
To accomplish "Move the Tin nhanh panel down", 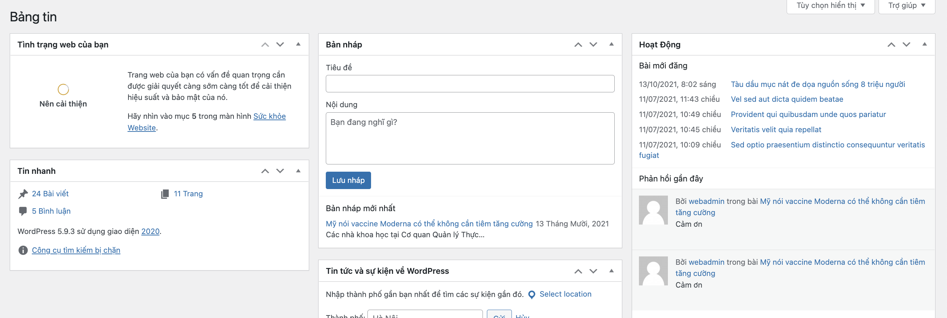I will point(280,171).
